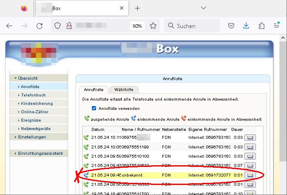
Task: Open the list all tabs dropdown
Action: [204, 8]
